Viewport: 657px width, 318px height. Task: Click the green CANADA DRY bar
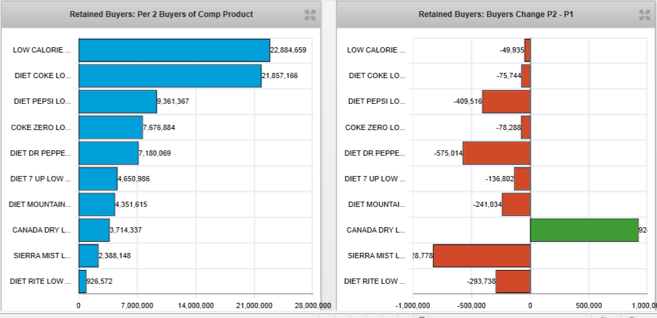click(584, 230)
